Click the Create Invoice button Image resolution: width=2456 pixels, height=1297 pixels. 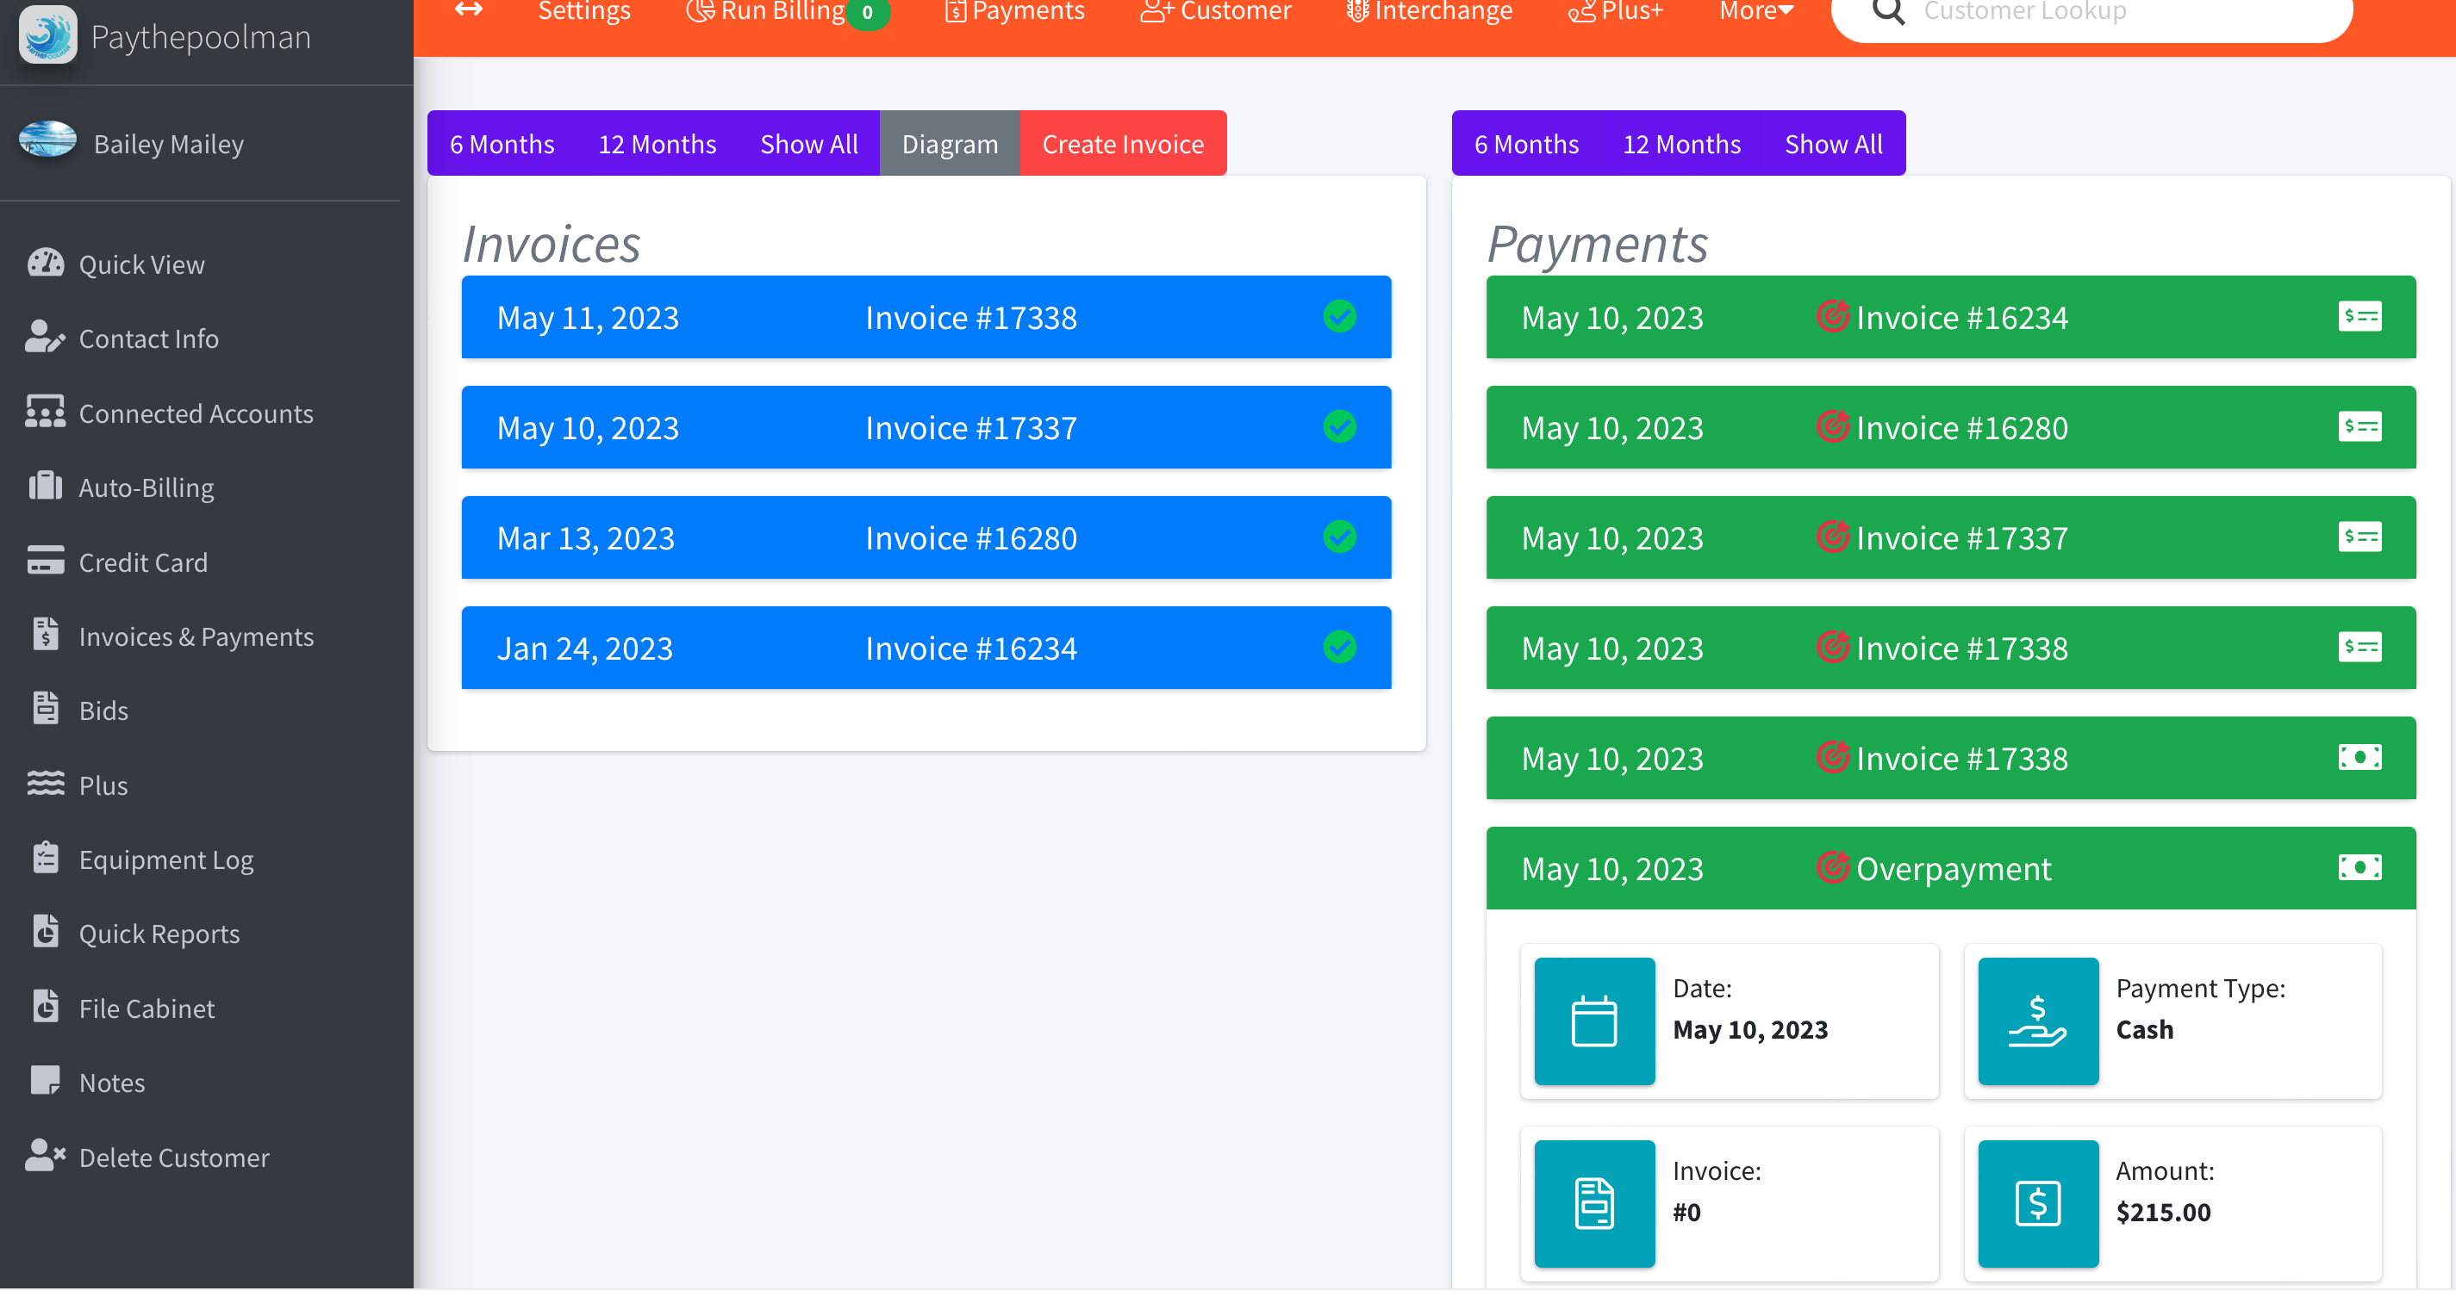tap(1122, 144)
